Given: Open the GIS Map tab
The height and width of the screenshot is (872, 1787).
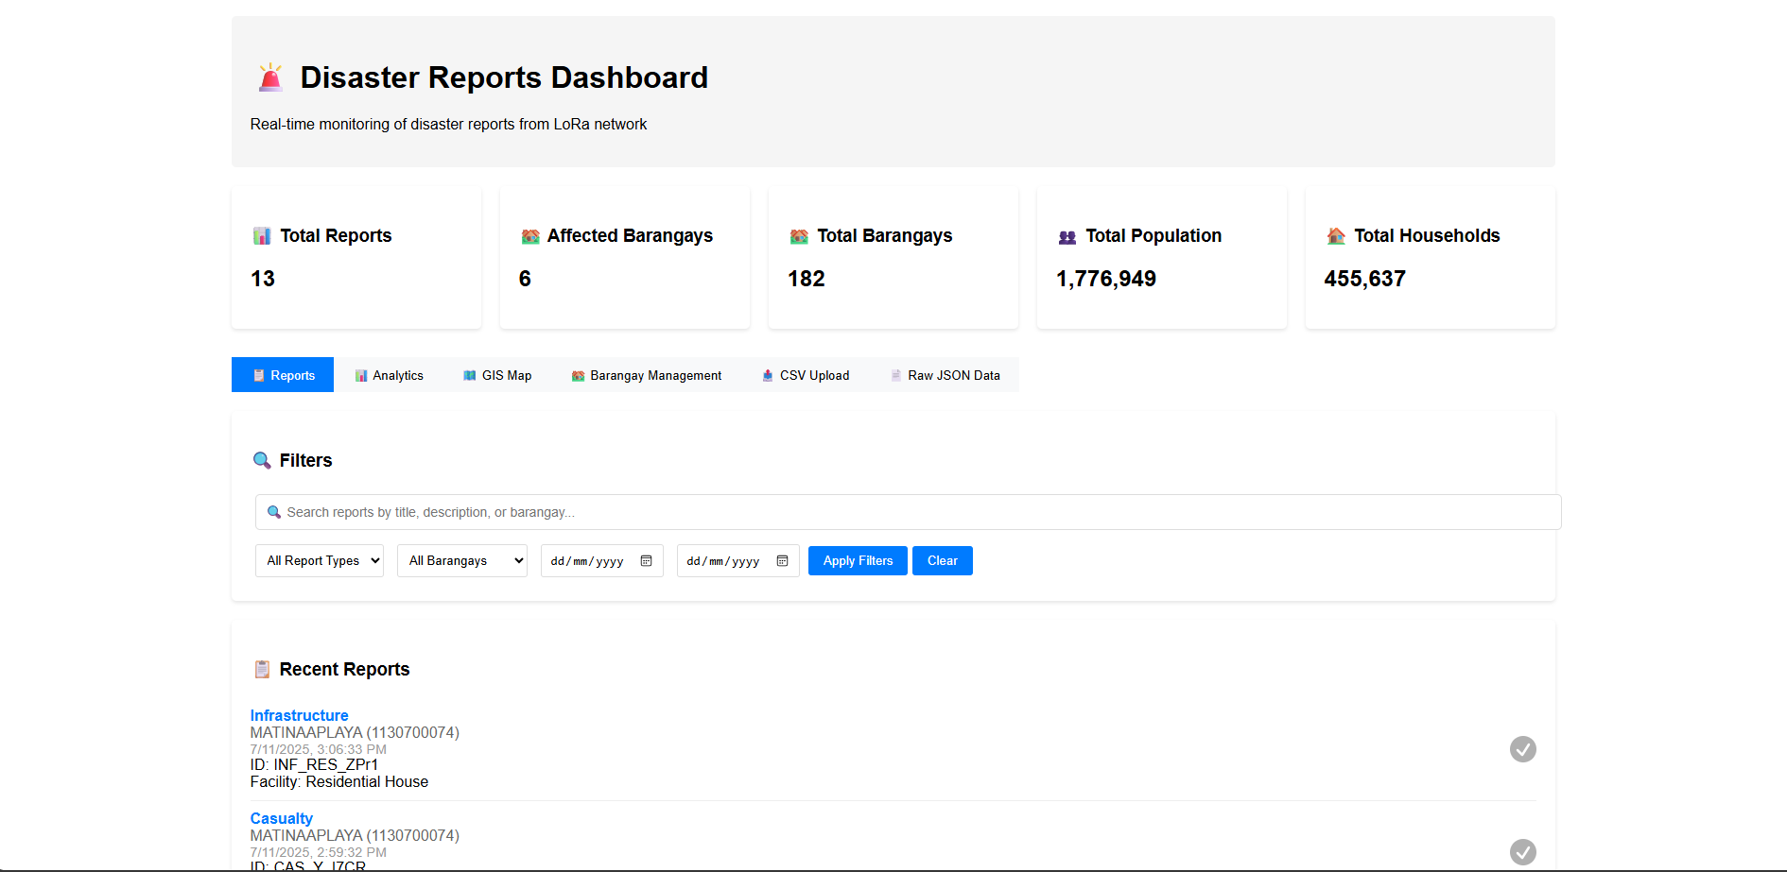Looking at the screenshot, I should coord(497,375).
